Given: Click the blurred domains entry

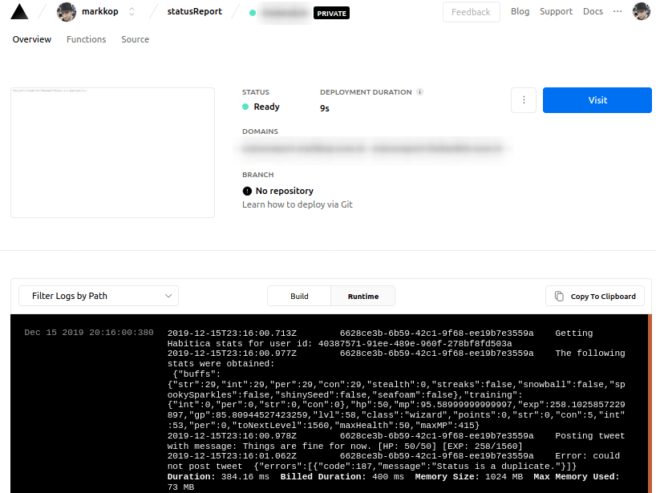Looking at the screenshot, I should tap(372, 148).
